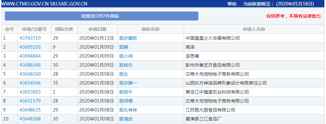Click the 序号 column header
The image size is (326, 124).
pyautogui.click(x=10, y=29)
